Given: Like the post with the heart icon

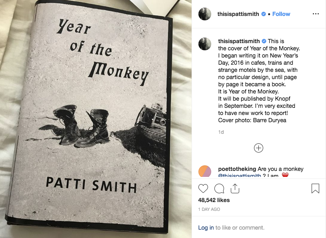Looking at the screenshot, I should tap(203, 188).
